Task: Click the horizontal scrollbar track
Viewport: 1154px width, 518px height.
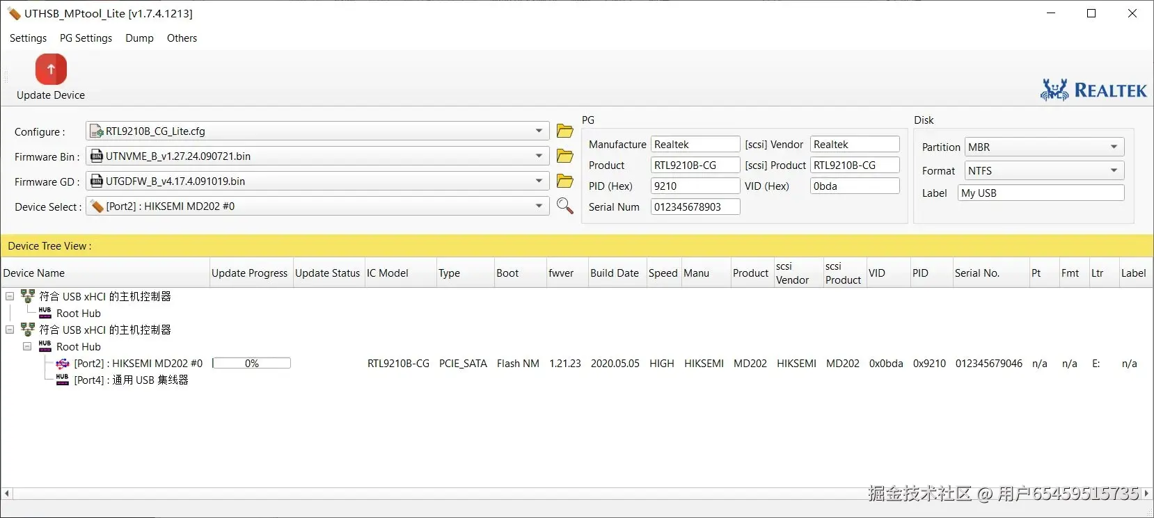Action: coord(576,494)
